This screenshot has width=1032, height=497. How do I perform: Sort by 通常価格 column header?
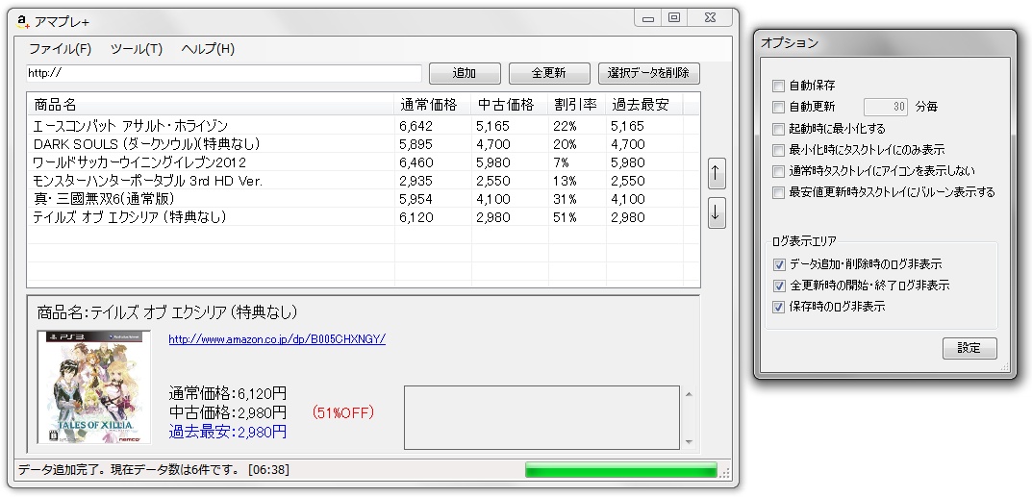click(433, 105)
